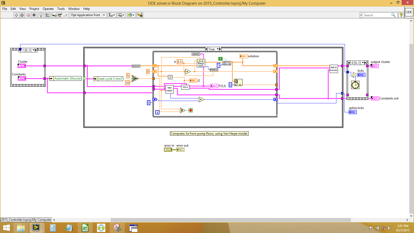Click the solution DBL indicator terminal
414x233 pixels.
pyautogui.click(x=243, y=56)
